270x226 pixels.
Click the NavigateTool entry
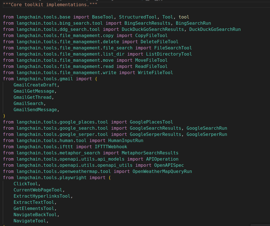(x=30, y=221)
